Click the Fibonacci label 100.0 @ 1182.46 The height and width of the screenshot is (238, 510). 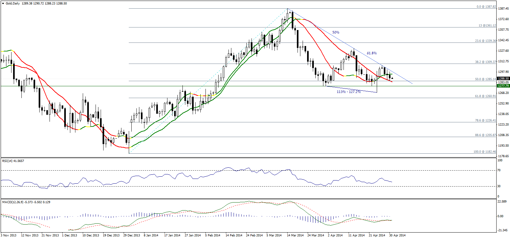tap(485, 152)
